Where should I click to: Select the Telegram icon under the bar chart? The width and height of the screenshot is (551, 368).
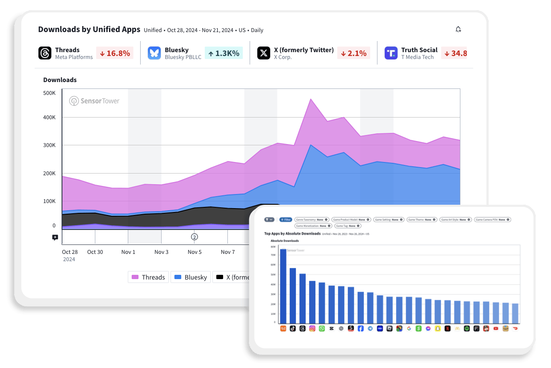(370, 329)
